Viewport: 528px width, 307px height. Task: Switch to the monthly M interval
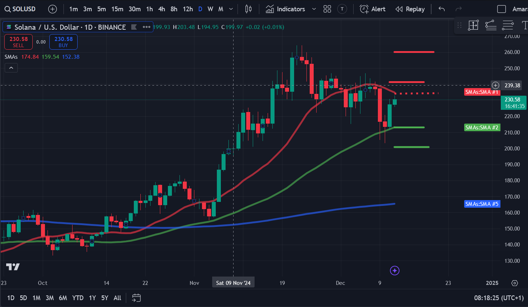click(x=220, y=9)
